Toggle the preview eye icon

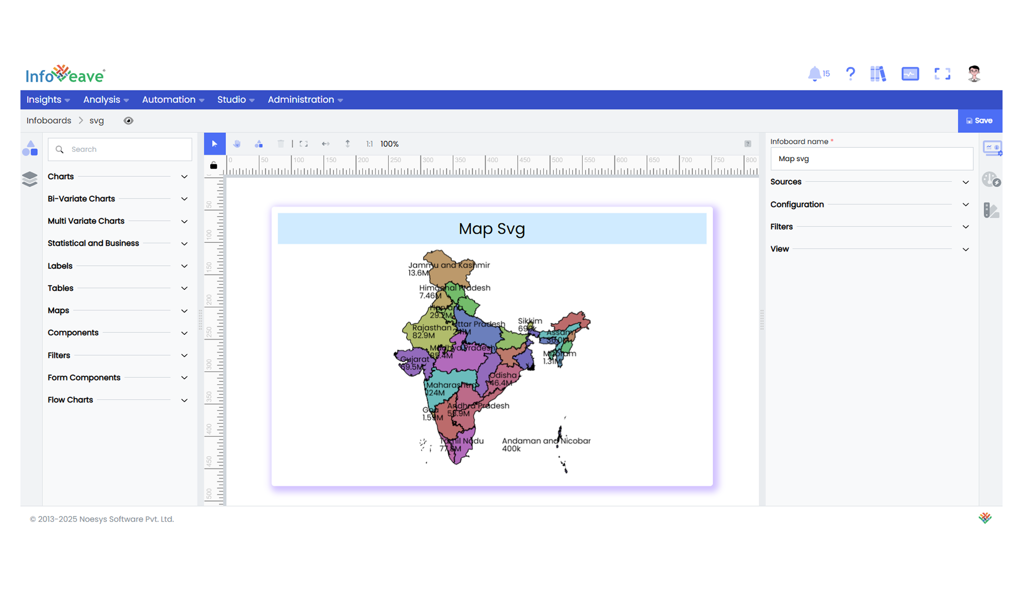[x=128, y=121]
